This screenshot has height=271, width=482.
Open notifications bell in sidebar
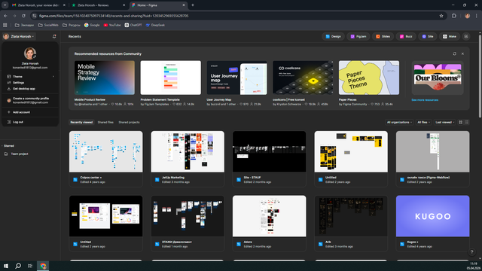54,37
